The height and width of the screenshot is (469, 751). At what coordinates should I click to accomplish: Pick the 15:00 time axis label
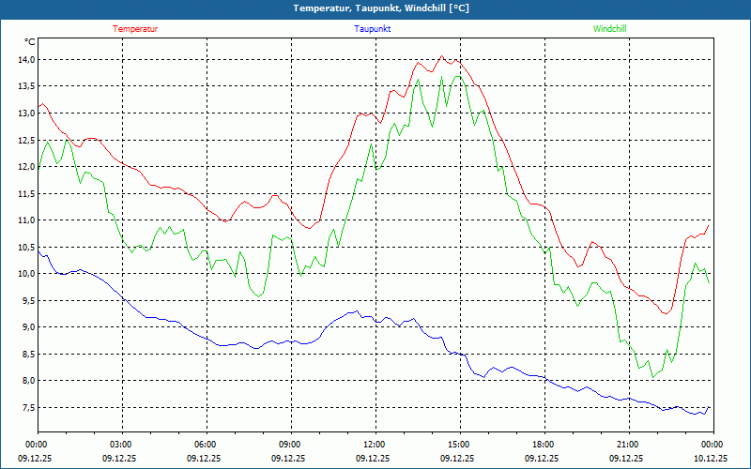click(x=459, y=445)
